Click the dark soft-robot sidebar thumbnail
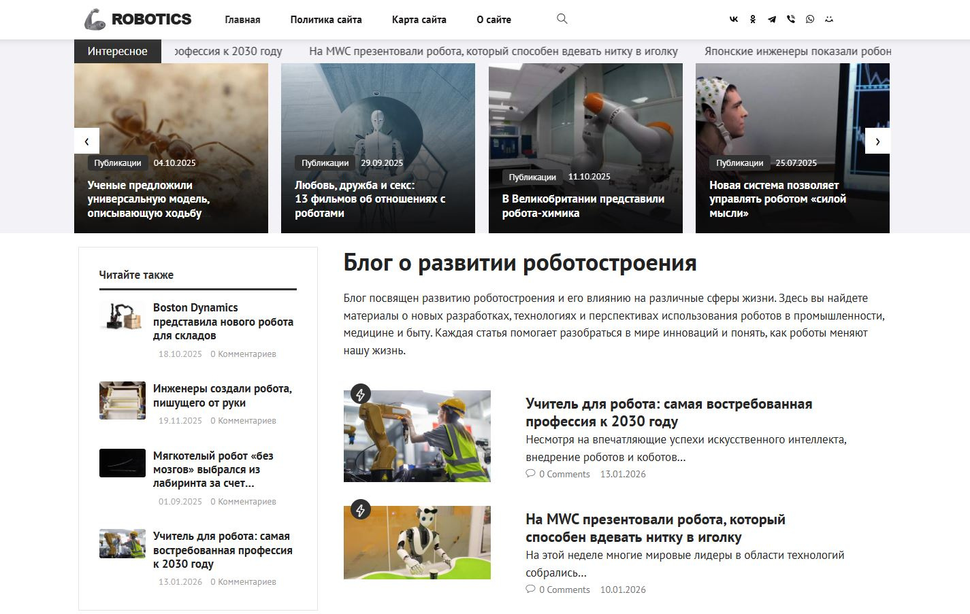The width and height of the screenshot is (970, 614). [123, 463]
